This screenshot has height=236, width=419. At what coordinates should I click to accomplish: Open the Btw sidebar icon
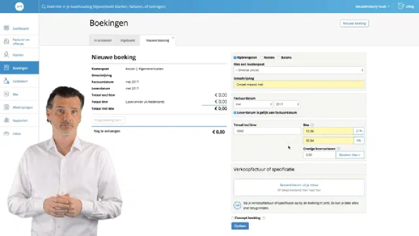7,94
